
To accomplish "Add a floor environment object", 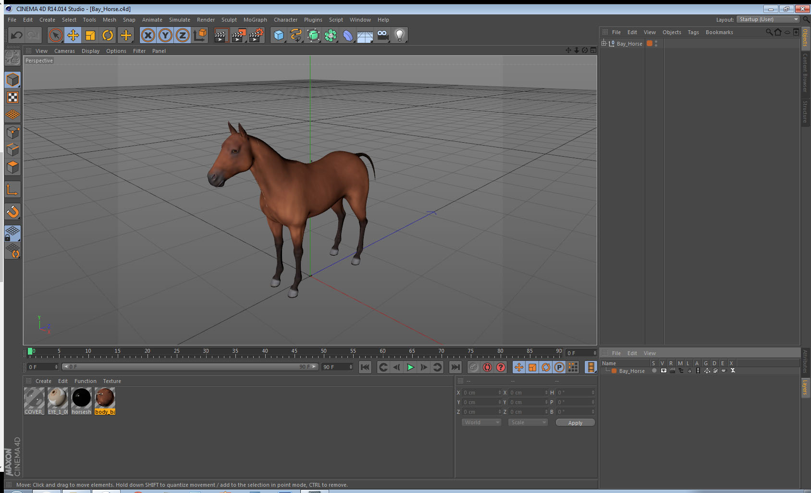I will (365, 35).
